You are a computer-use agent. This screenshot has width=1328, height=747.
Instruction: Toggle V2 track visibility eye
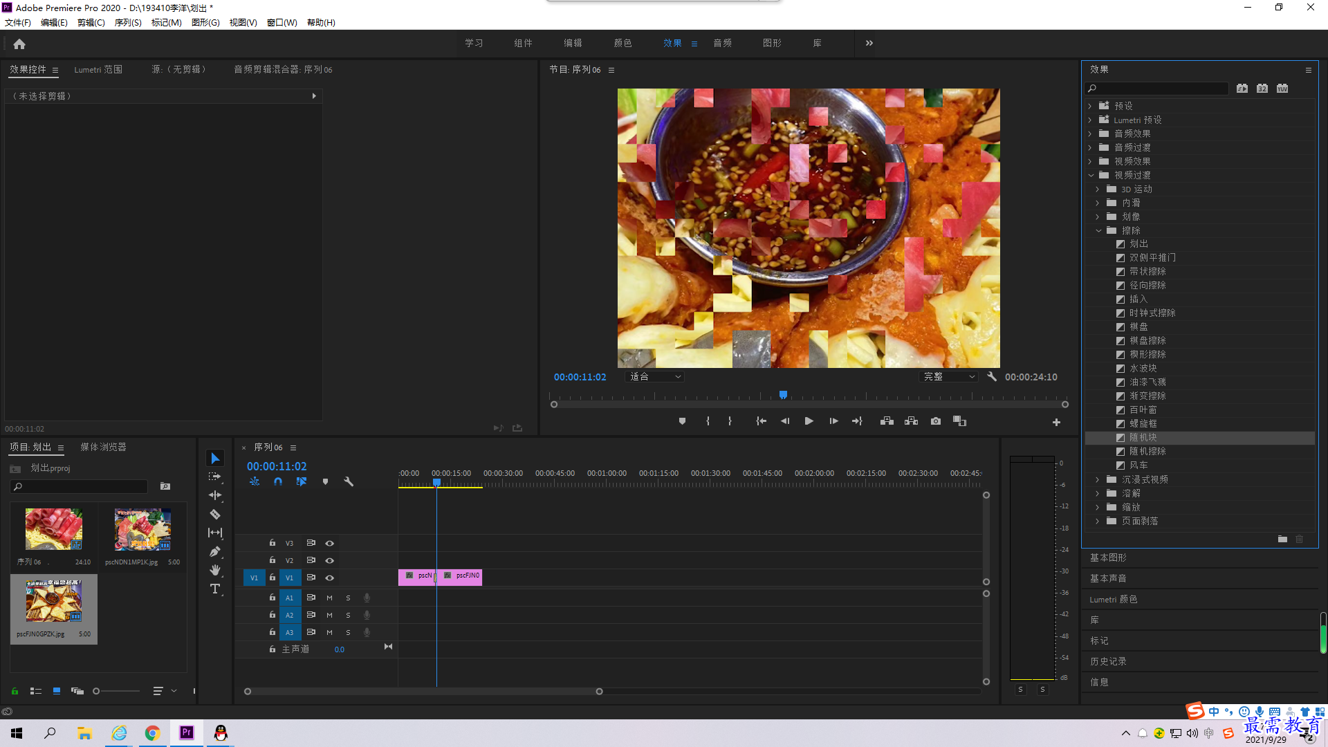click(330, 560)
